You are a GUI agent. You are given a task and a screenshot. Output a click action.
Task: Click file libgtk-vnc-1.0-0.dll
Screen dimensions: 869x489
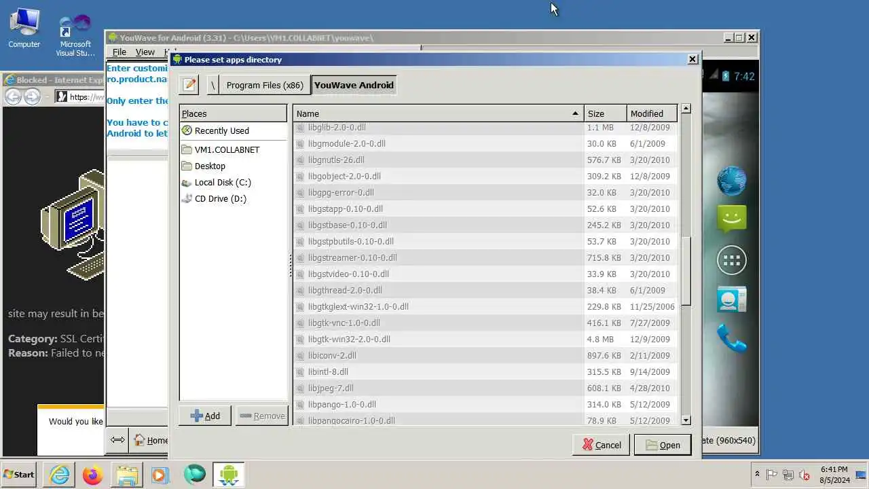click(344, 323)
